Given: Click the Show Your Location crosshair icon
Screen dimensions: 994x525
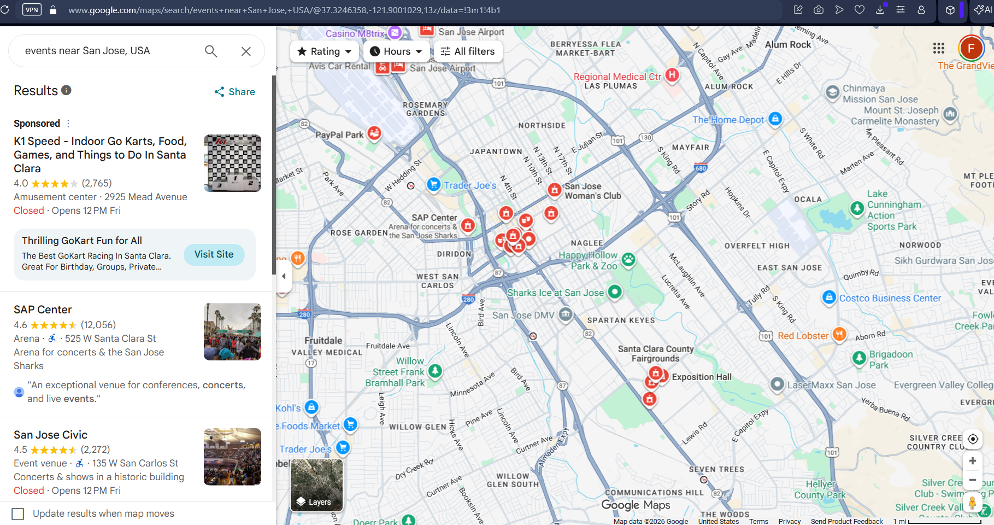Looking at the screenshot, I should point(973,439).
